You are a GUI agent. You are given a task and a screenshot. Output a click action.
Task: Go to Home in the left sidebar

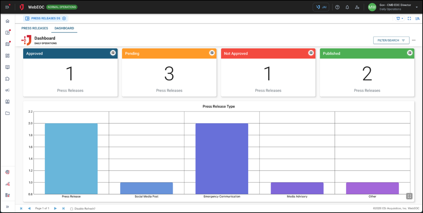click(7, 21)
